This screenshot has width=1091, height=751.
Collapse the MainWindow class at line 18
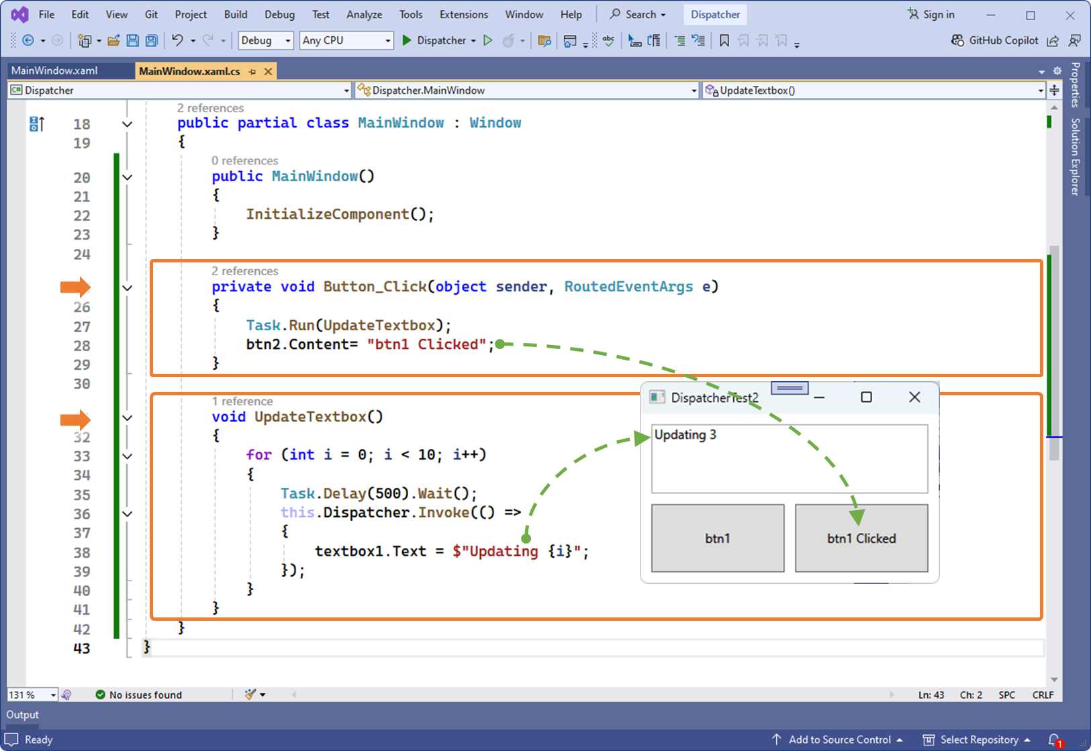128,124
